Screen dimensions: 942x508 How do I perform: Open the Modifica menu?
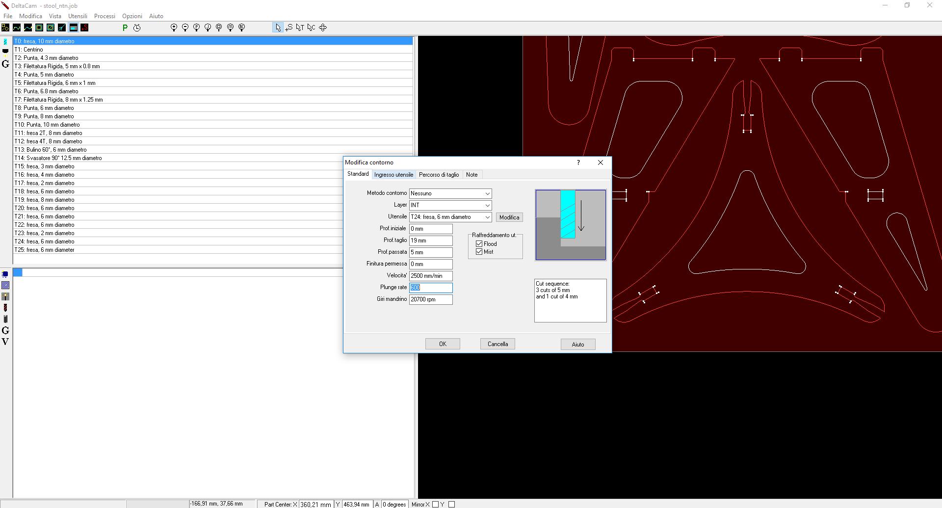coord(30,16)
